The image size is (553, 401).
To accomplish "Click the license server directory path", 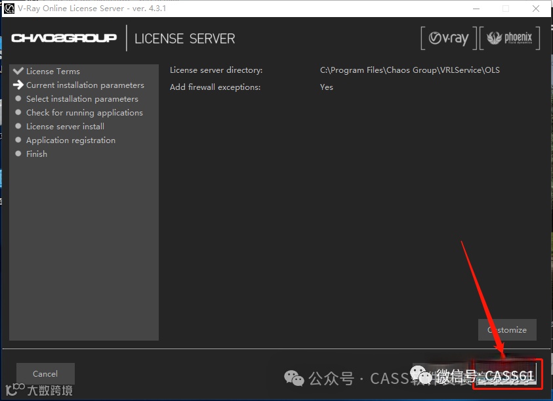I will 410,70.
